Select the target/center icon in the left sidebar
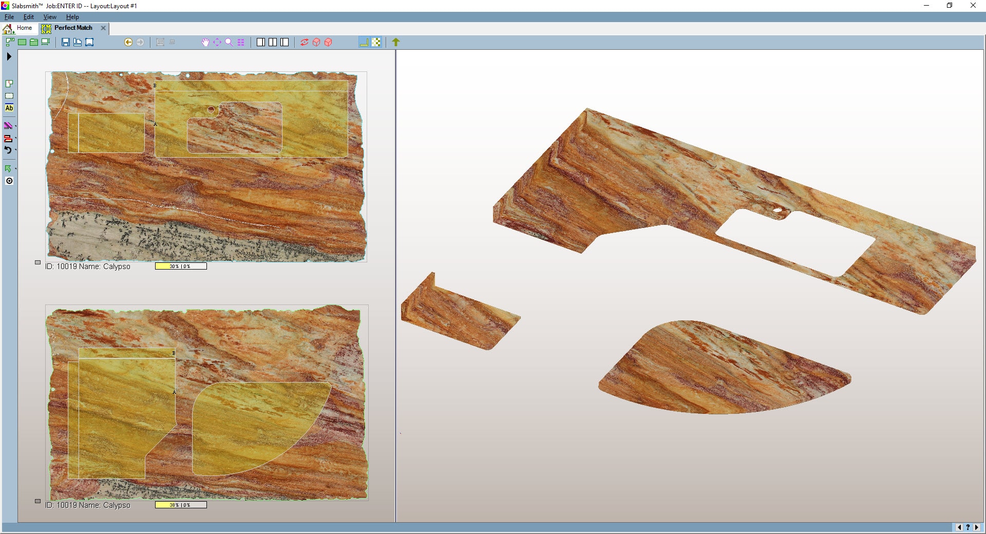Screen dimensions: 986x534 point(8,180)
